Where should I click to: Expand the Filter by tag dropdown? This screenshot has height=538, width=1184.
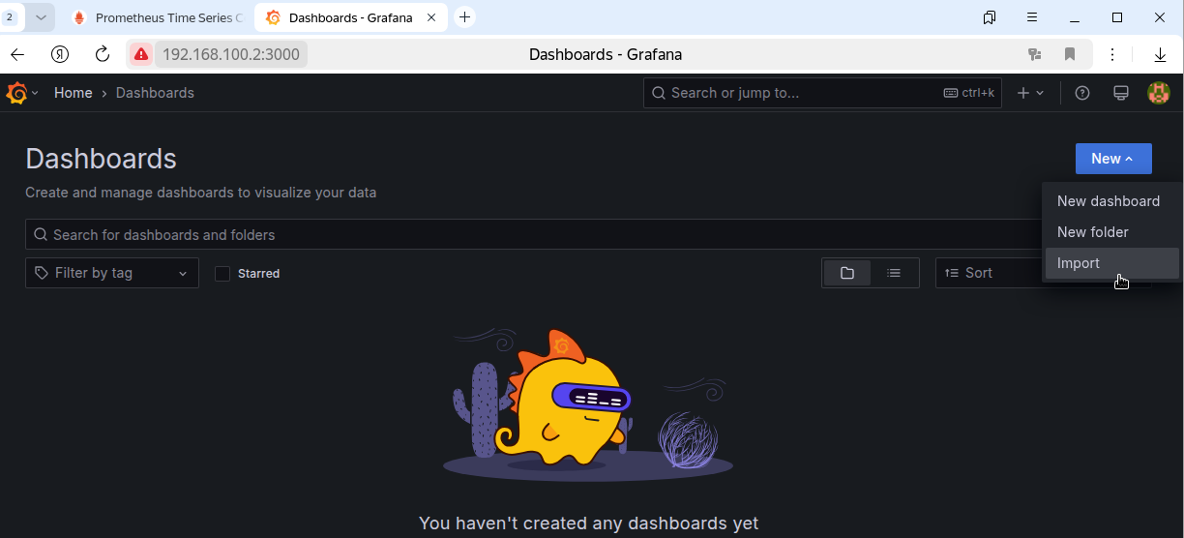112,273
